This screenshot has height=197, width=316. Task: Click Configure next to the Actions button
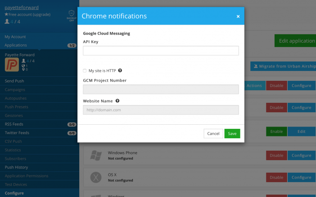click(x=302, y=86)
